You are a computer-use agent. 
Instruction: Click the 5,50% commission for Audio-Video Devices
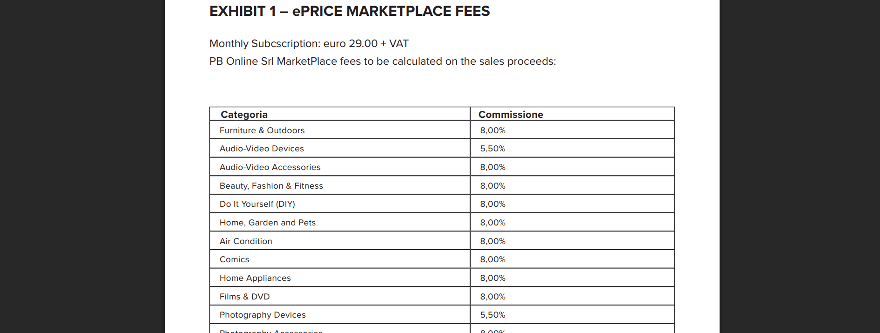tap(493, 149)
